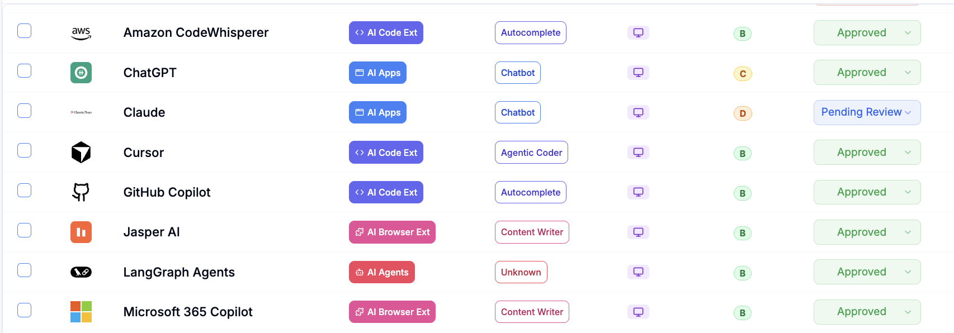
Task: Click the AWS logo icon
Action: pos(81,33)
